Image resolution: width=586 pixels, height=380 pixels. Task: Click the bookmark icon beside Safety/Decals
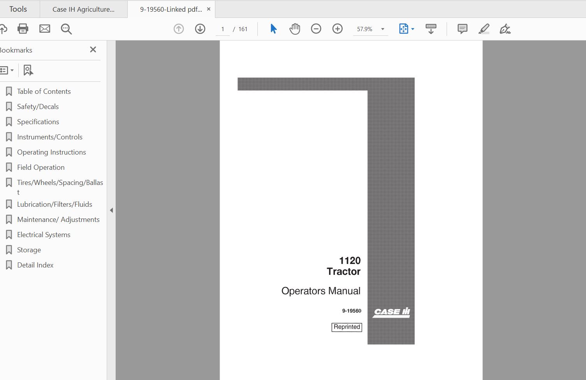(9, 107)
